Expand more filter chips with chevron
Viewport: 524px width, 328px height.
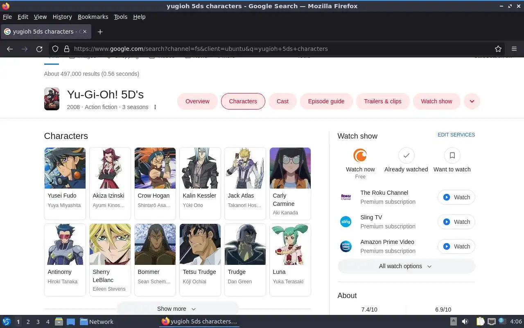[472, 101]
